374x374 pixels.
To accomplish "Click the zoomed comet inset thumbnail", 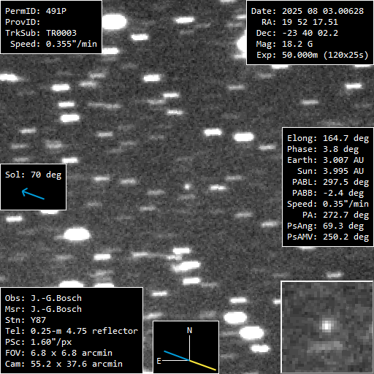I will pyautogui.click(x=327, y=327).
